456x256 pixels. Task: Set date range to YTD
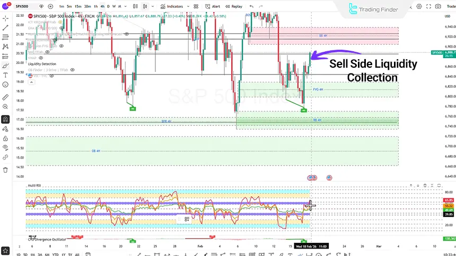tap(55, 254)
